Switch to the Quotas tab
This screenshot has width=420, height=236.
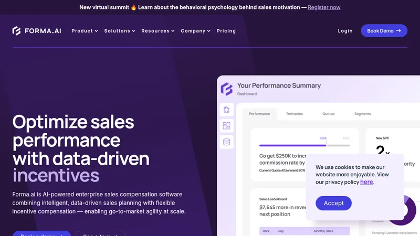click(x=329, y=114)
